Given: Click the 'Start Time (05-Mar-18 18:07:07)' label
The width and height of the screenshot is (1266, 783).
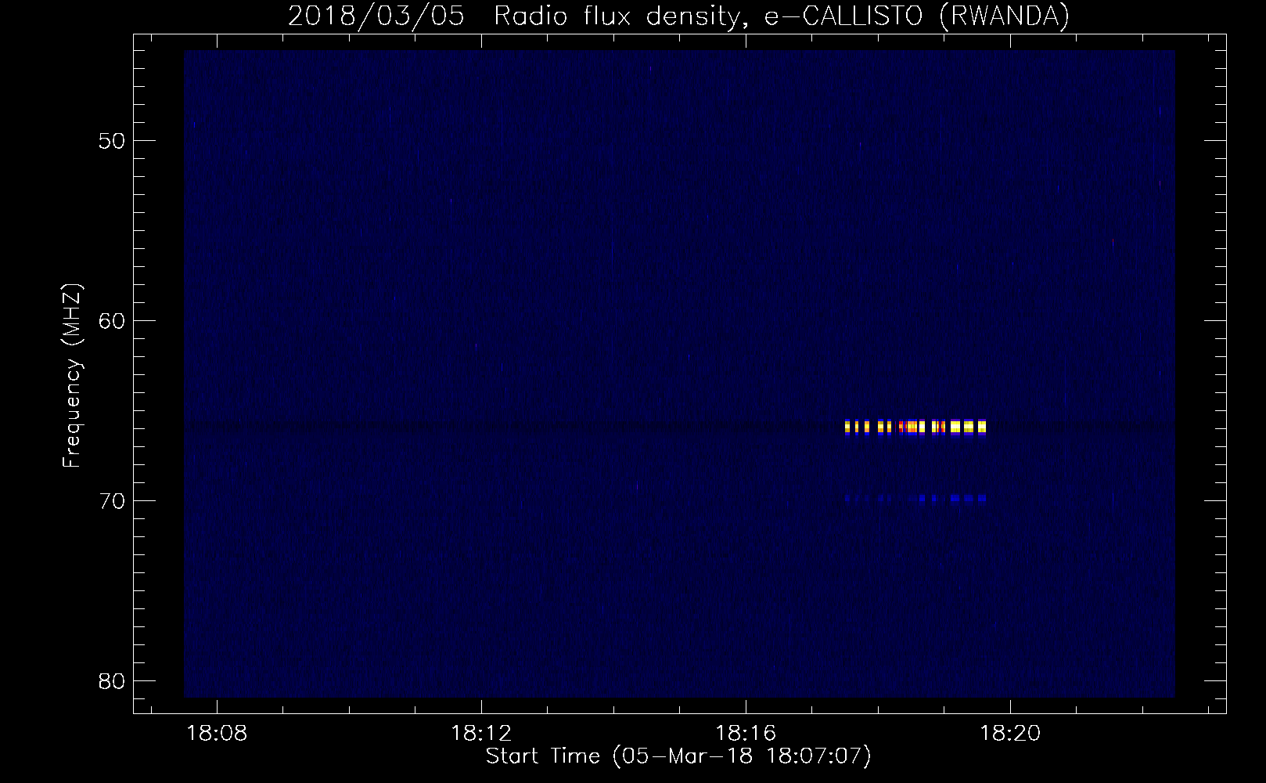Looking at the screenshot, I should 678,757.
